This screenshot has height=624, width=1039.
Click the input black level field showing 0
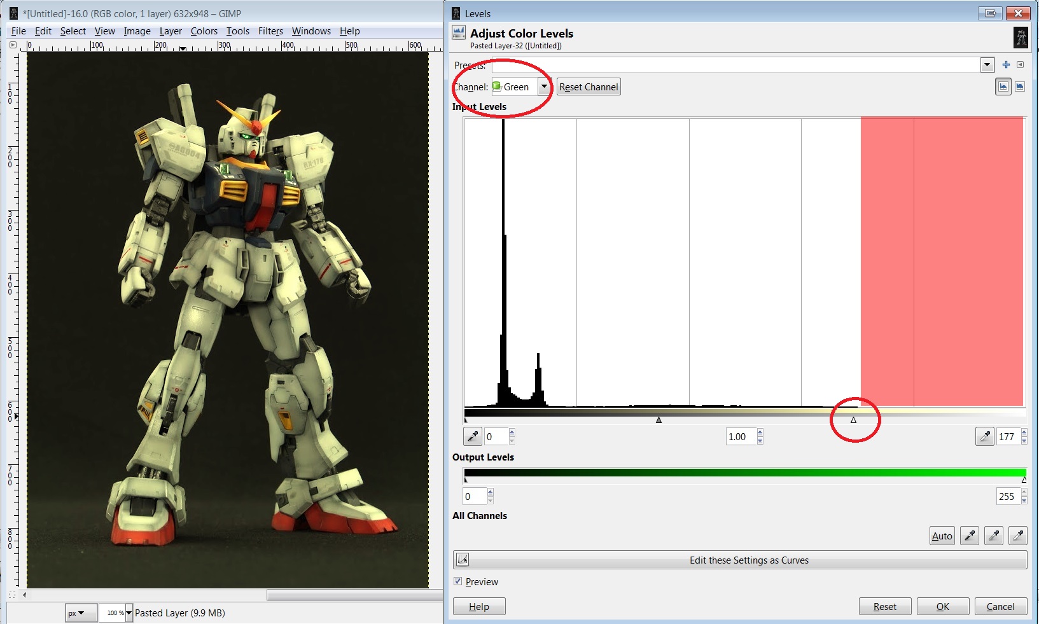496,436
